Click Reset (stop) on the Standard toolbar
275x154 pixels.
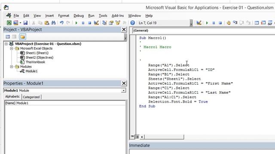[90, 23]
